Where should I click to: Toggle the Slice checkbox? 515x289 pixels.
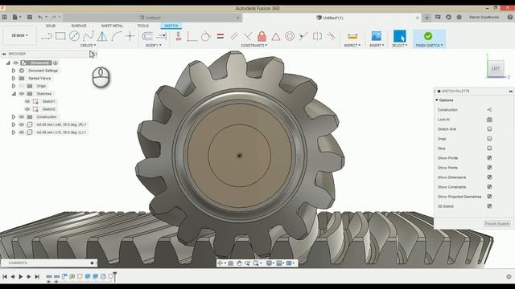pyautogui.click(x=489, y=149)
